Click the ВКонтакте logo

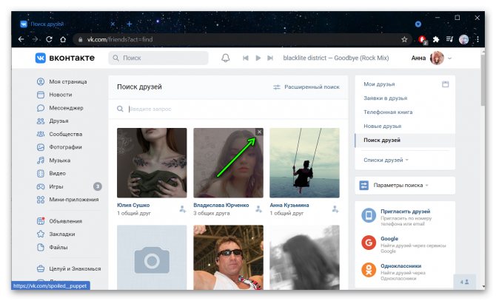(66, 58)
